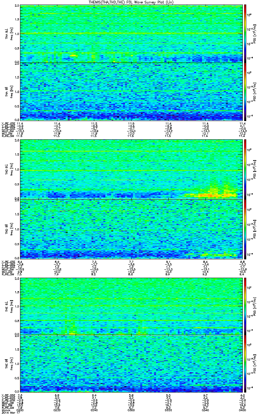Screen dimensions: 259x415
Task: Click the THE B-parallel color bar
Action: pyautogui.click(x=246, y=364)
